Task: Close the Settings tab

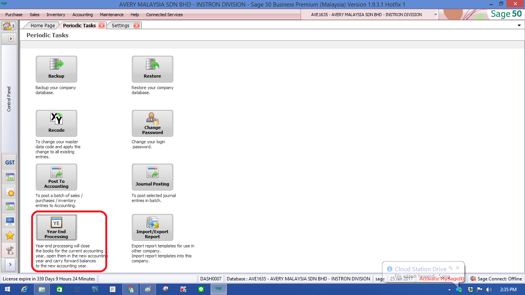Action: [x=136, y=26]
